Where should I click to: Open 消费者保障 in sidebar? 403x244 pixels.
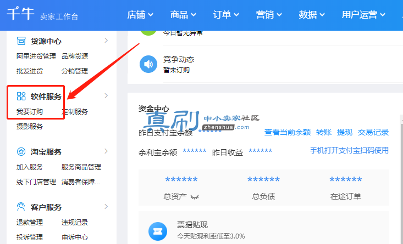81,182
